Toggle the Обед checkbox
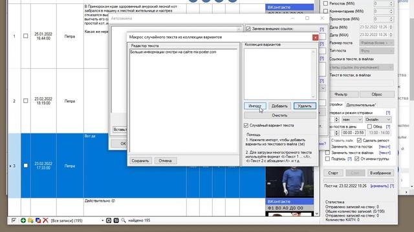The image size is (414, 232). pos(369,126)
